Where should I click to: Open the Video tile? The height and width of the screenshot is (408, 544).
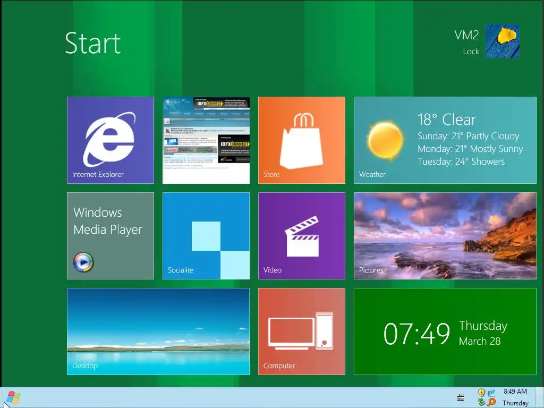(302, 236)
